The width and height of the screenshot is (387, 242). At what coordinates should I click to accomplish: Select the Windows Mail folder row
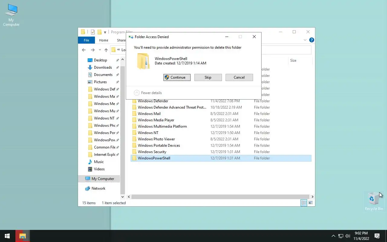tap(221, 114)
